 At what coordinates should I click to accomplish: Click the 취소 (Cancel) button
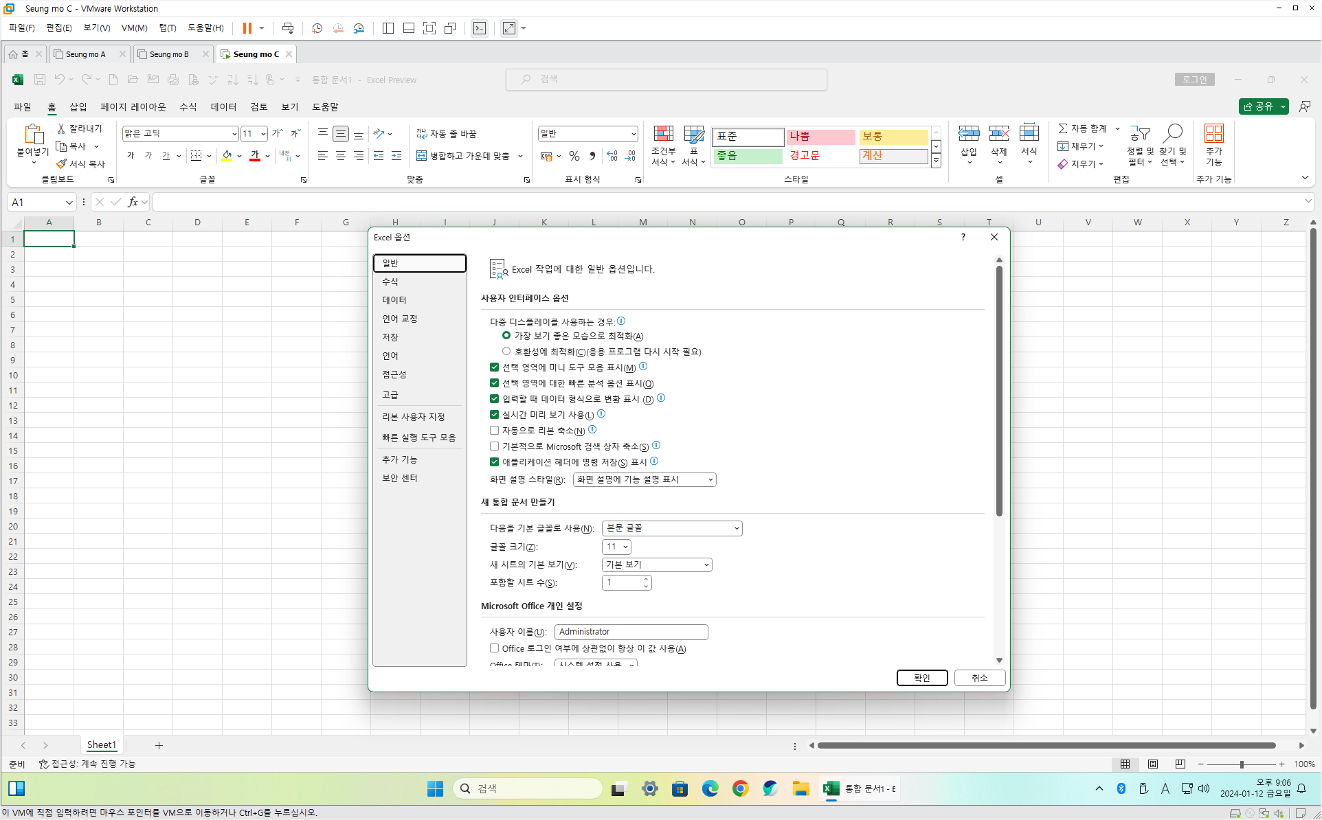point(979,678)
